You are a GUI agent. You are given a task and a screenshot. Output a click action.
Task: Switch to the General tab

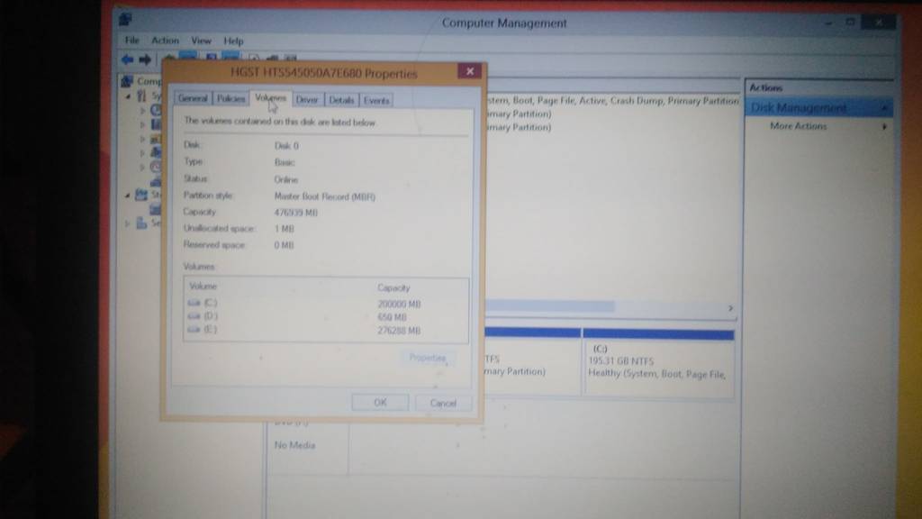point(193,99)
